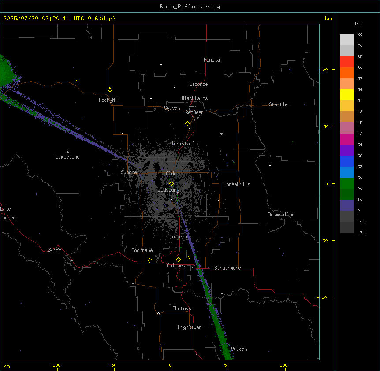Click the Ponoka city label

coord(212,60)
